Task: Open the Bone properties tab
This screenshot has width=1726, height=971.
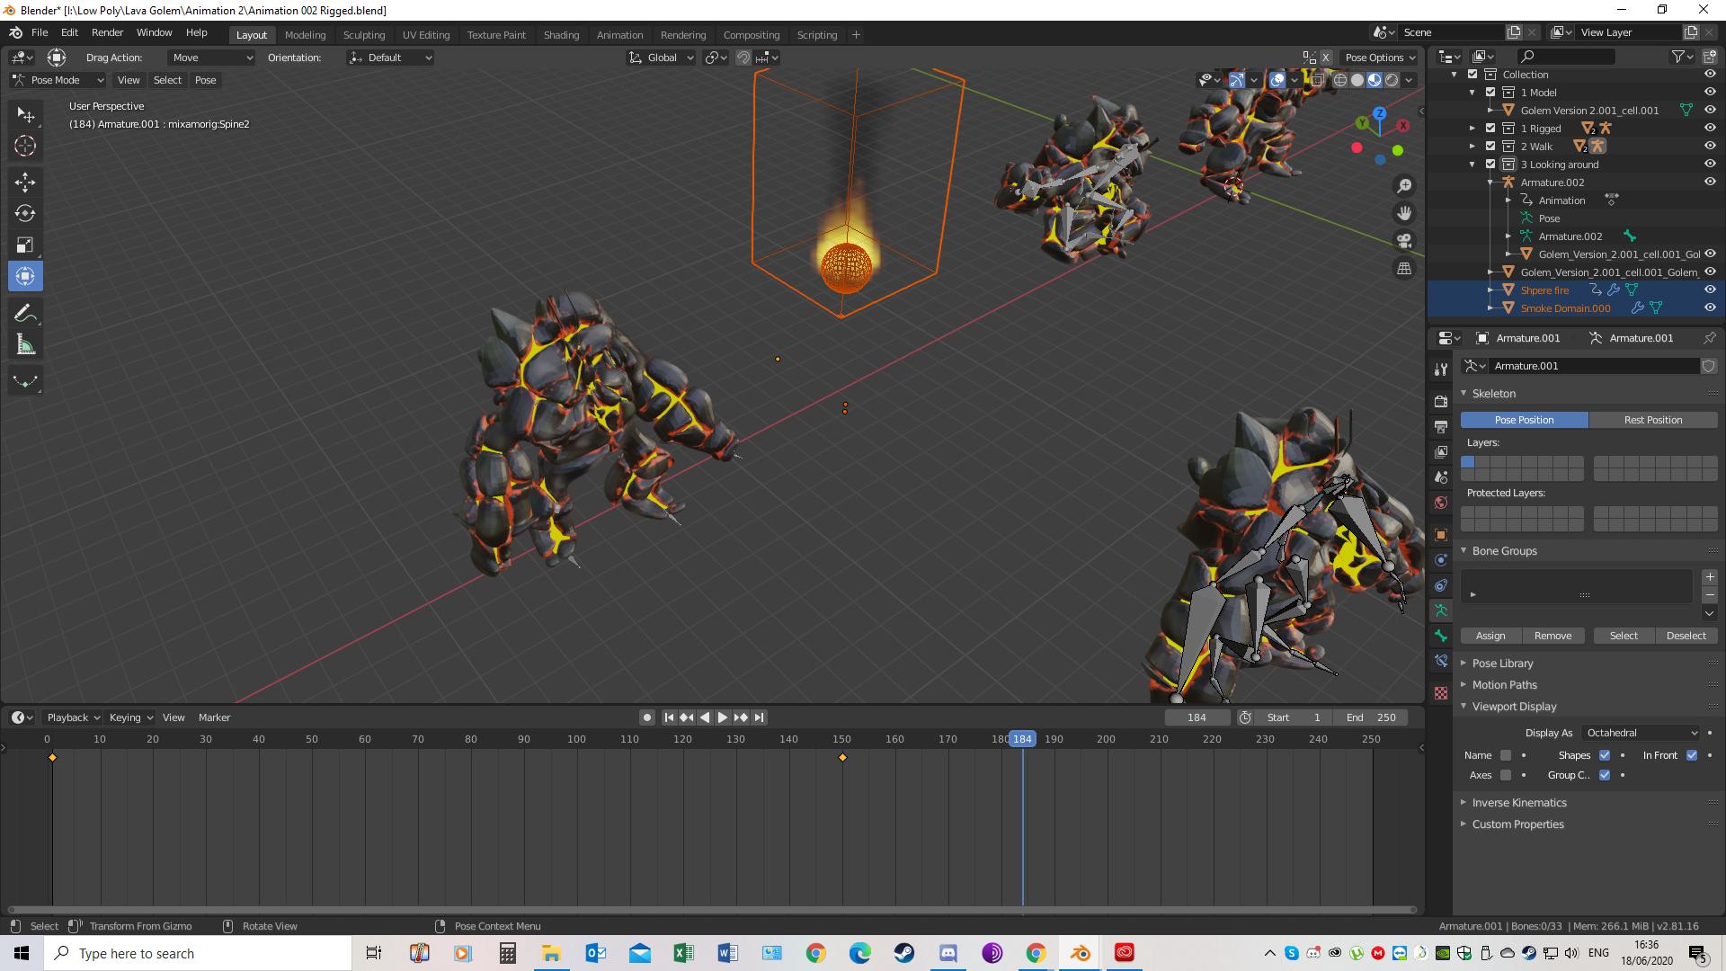Action: (x=1441, y=636)
